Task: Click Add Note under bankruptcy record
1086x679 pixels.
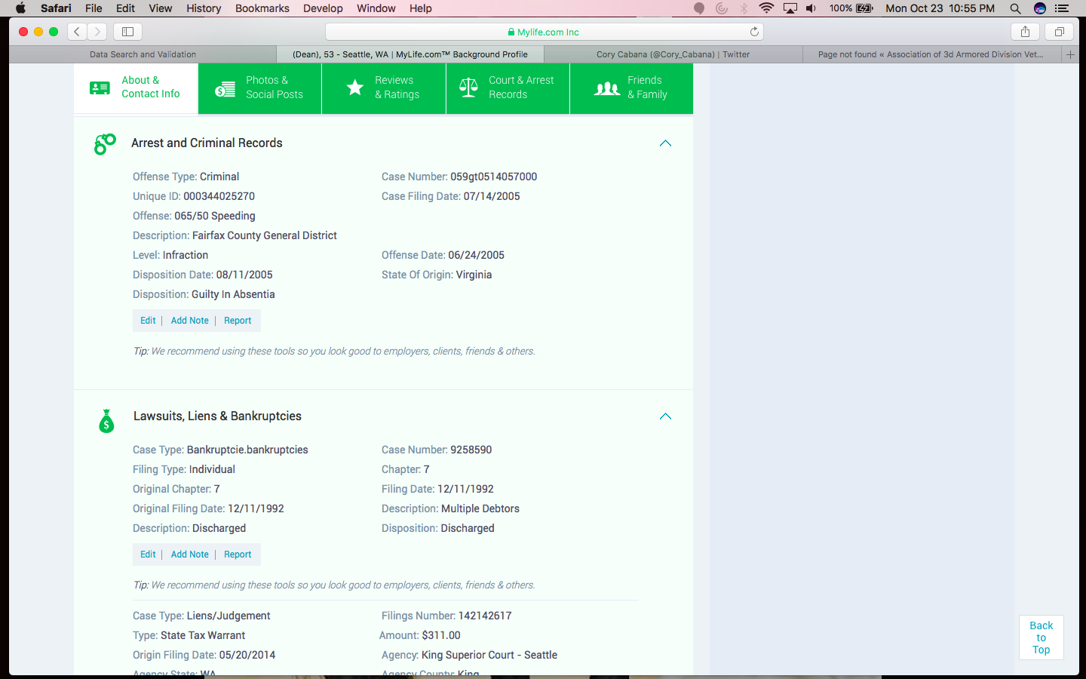Action: tap(190, 555)
